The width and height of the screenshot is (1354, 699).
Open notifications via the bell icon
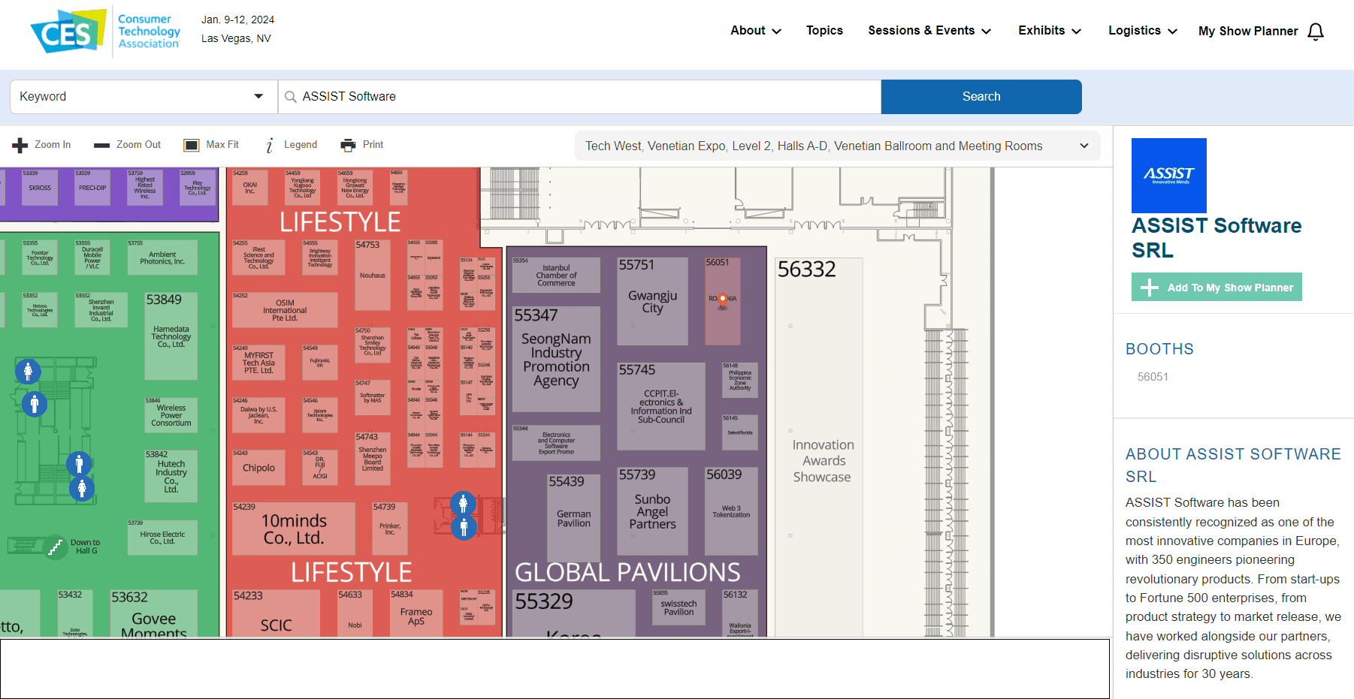(1316, 32)
